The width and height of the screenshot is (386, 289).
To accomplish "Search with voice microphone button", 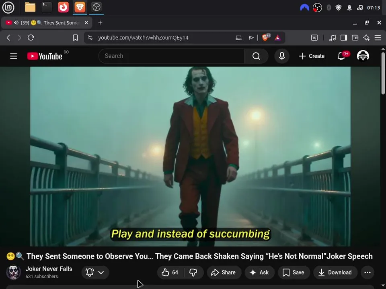I will (282, 56).
